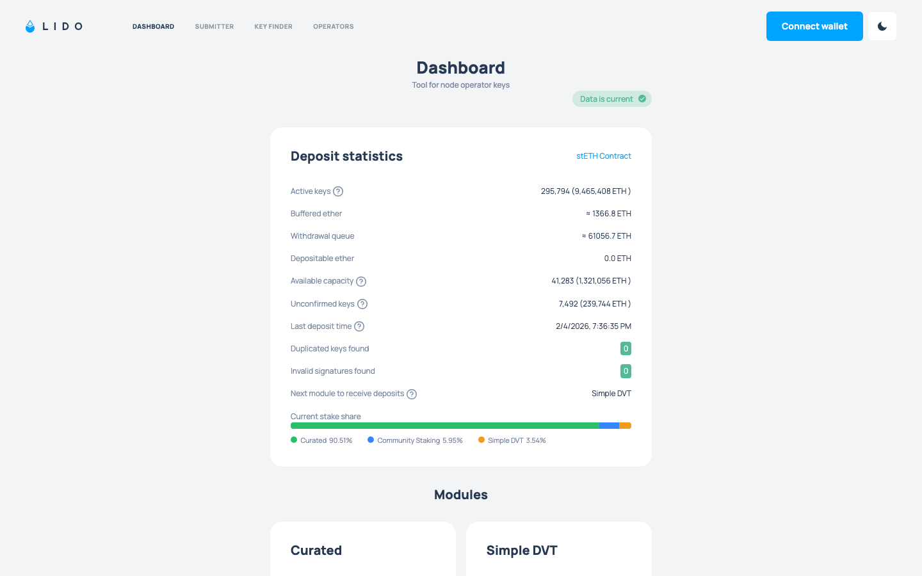The width and height of the screenshot is (922, 576).
Task: Click the Unconfirmed keys help icon
Action: click(x=362, y=304)
